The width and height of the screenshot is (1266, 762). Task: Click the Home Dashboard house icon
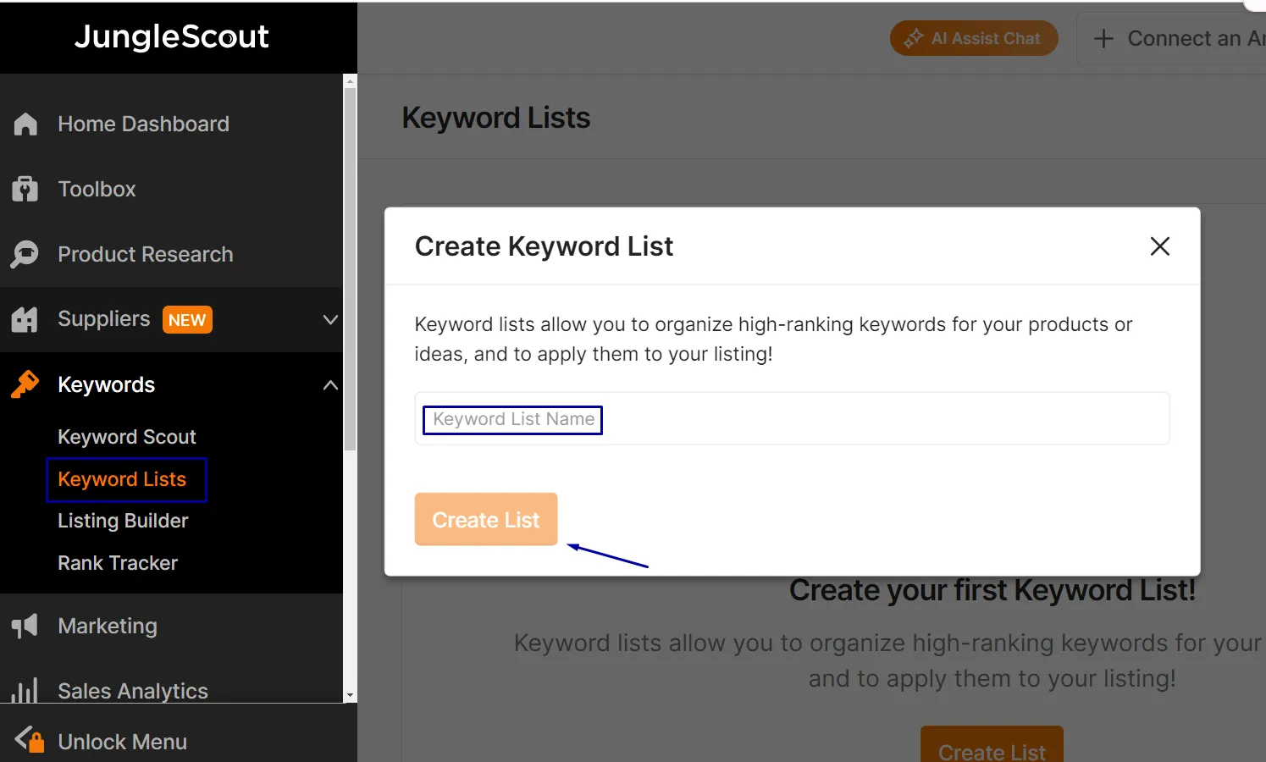pyautogui.click(x=25, y=124)
